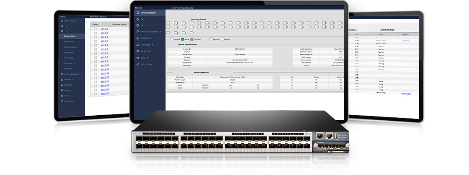Click the Serial Number row label
This screenshot has height=175, width=469.
(306, 60)
